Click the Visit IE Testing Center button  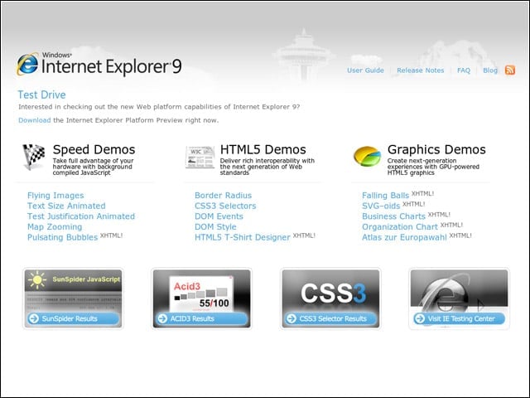click(x=459, y=318)
